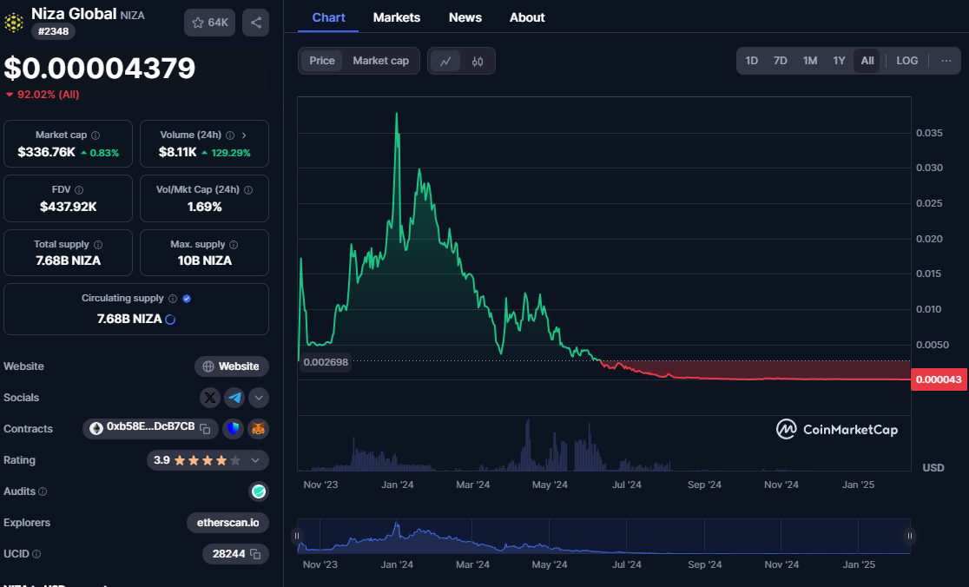Viewport: 969px width, 587px height.
Task: Show Market cap info tooltip icon
Action: (96, 135)
